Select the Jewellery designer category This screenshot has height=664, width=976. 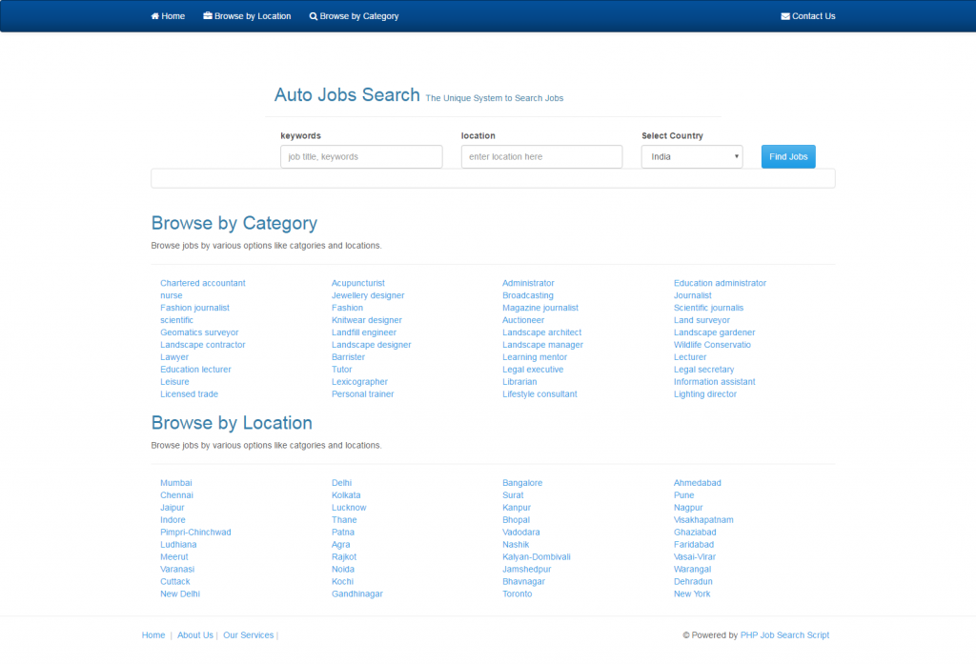[x=368, y=295]
